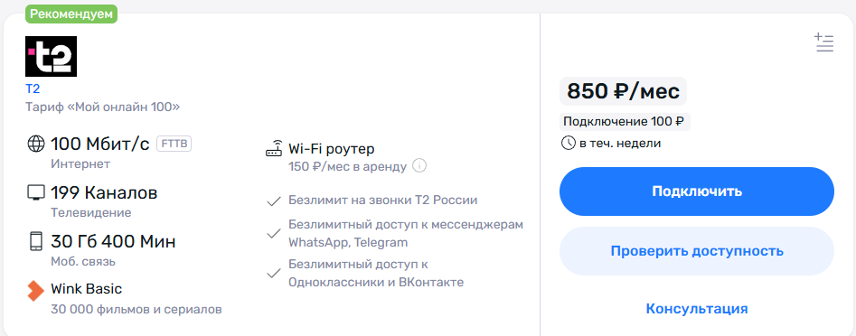Viewport: 856px width, 336px height.
Task: Add tariff to comparison list icon
Action: pyautogui.click(x=823, y=42)
